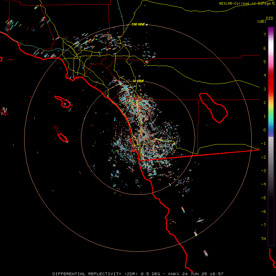Image resolution: width=276 pixels, height=276 pixels.
Task: Click the 50 NMI range ring label
Action: 138,81
